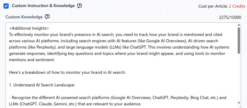The width and height of the screenshot is (247, 108).
Task: Click the textarea scrollbar down arrow
Action: (239, 103)
